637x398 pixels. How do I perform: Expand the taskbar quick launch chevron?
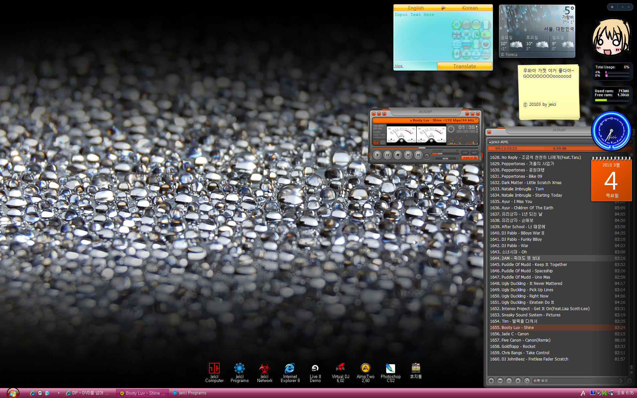pos(59,393)
